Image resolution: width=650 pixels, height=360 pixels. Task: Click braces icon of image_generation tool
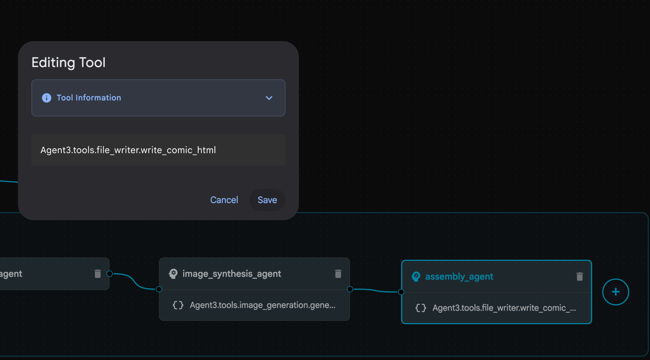click(178, 305)
